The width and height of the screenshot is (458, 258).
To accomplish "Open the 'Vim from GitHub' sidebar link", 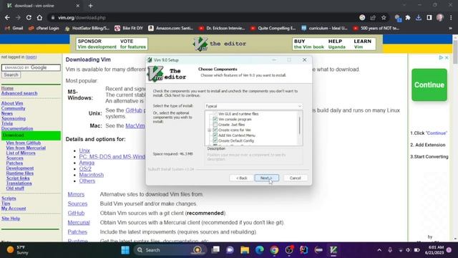I will [x=24, y=143].
